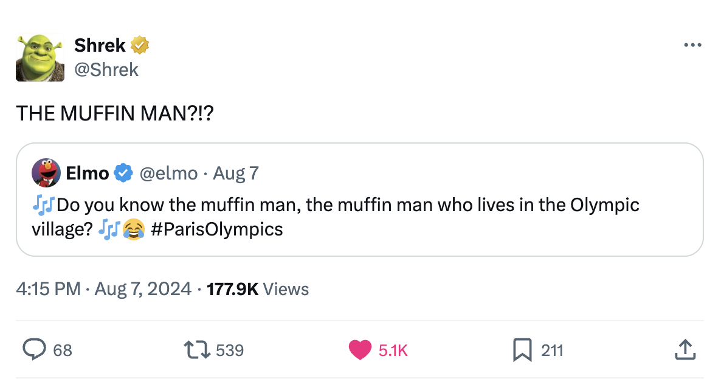The width and height of the screenshot is (721, 387).
Task: Click the share upload icon
Action: pyautogui.click(x=685, y=350)
